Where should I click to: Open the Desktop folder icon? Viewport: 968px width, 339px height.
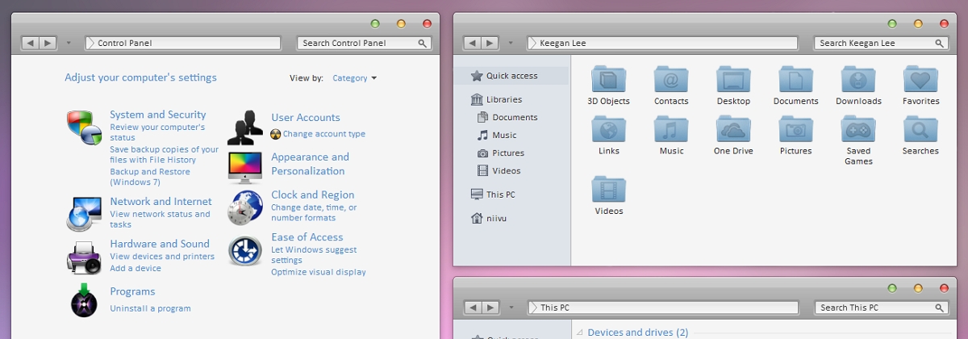point(733,79)
